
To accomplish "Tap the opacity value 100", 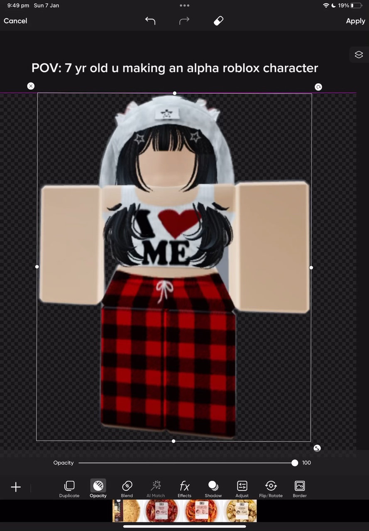I will pos(306,463).
